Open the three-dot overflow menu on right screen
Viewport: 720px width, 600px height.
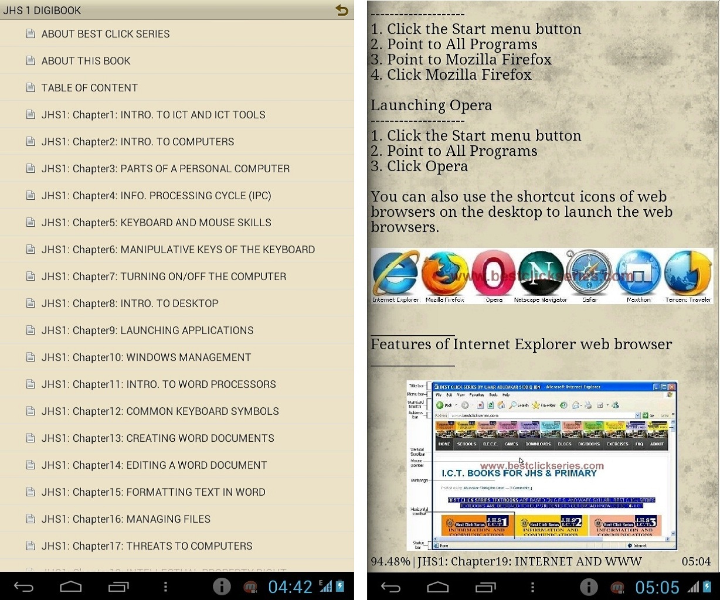pos(532,587)
